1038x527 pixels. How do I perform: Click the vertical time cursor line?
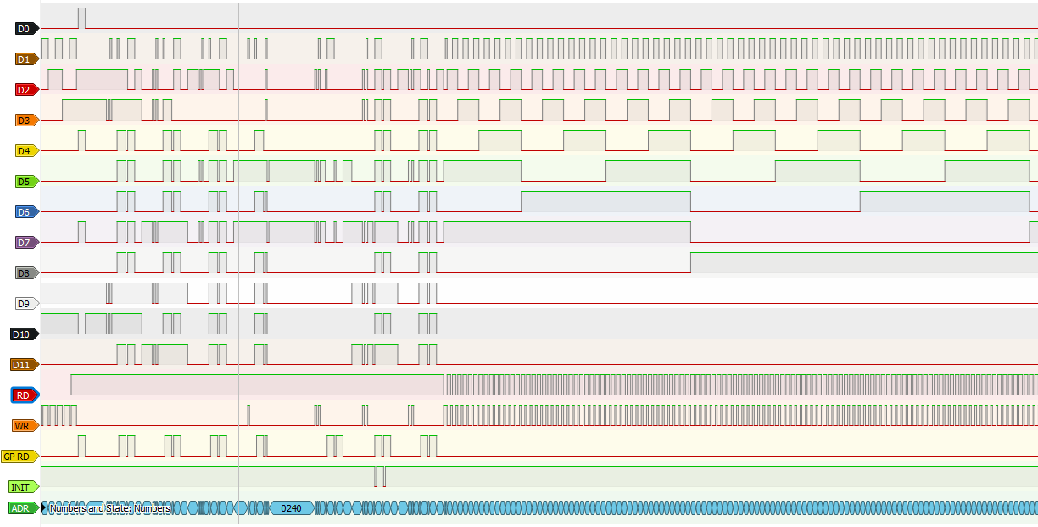[x=238, y=255]
